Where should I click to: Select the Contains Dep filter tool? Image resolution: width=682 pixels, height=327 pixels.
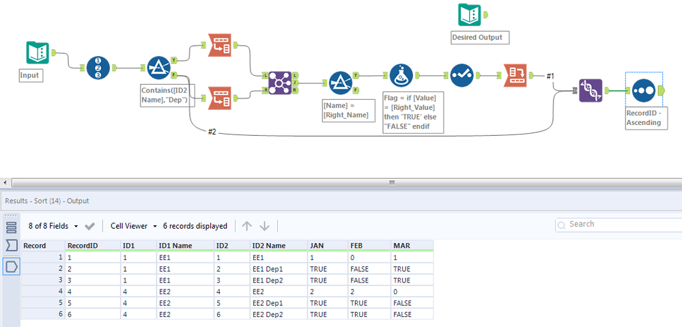pyautogui.click(x=158, y=68)
